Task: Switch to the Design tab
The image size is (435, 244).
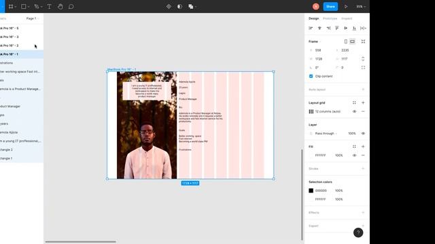Action: [314, 18]
